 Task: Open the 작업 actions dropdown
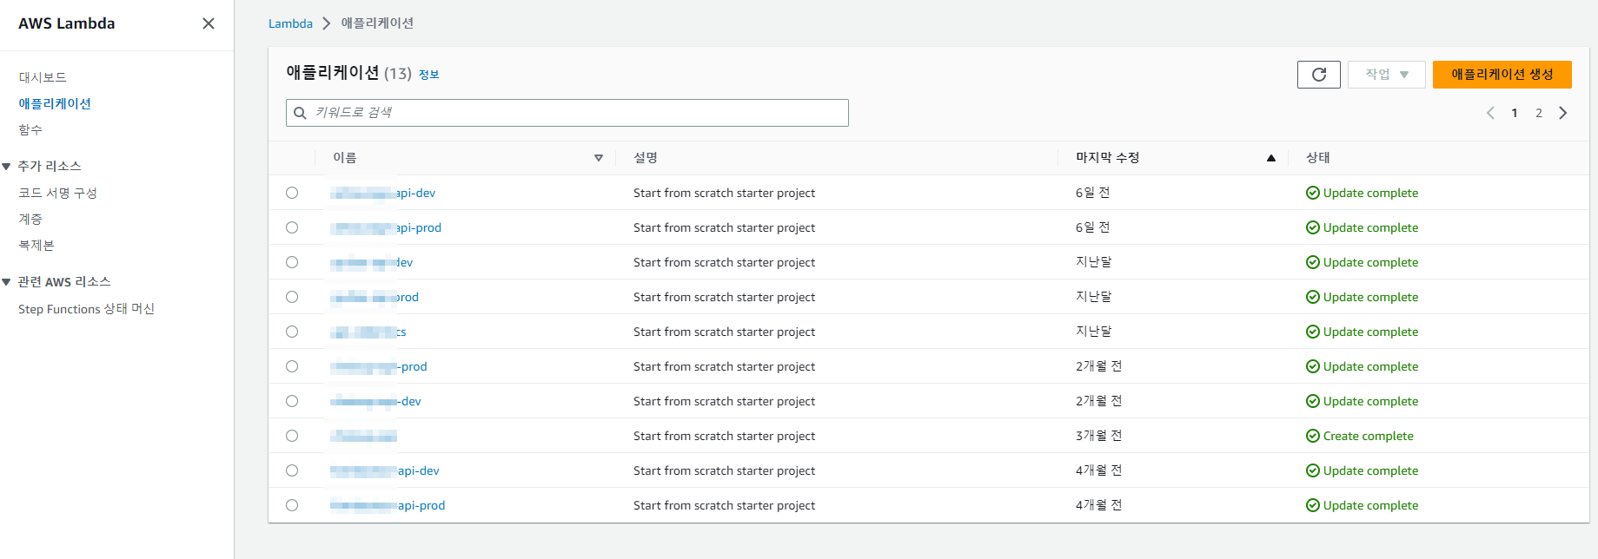pos(1387,75)
